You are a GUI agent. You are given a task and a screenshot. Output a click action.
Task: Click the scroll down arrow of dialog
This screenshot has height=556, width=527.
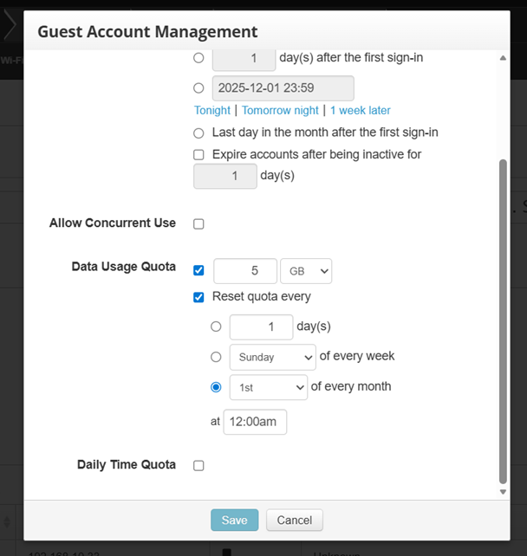[x=503, y=492]
